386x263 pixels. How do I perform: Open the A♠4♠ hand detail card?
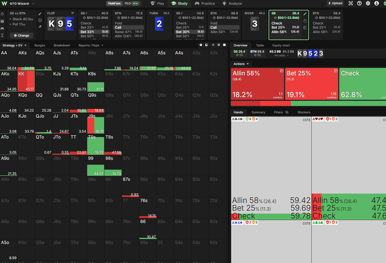pyautogui.click(x=271, y=169)
